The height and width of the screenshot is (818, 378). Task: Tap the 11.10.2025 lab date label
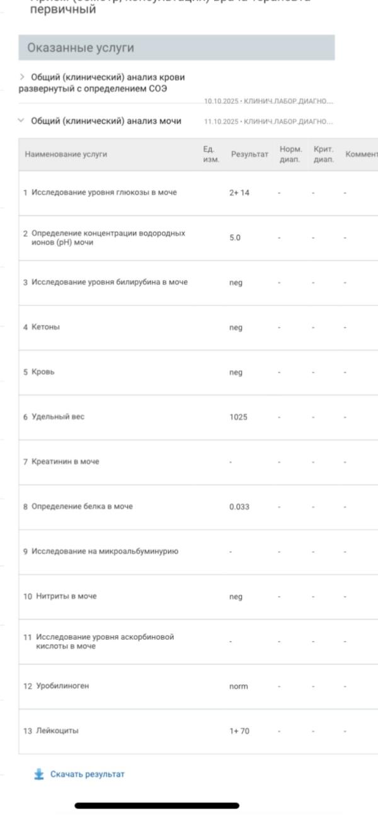coord(268,121)
